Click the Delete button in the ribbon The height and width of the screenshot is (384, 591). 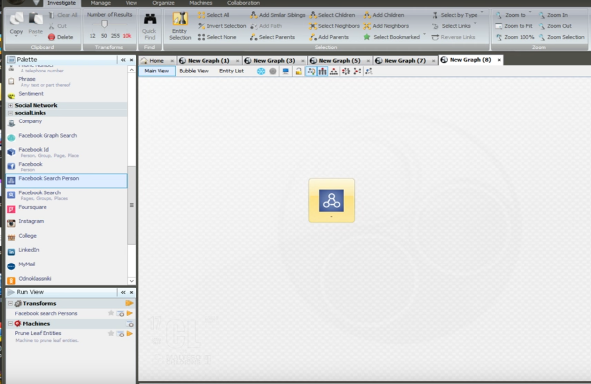pyautogui.click(x=61, y=37)
